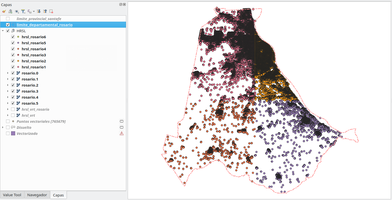Image resolution: width=392 pixels, height=200 pixels.
Task: Hide the hrsl_rosario6 layer via its checkbox
Action: click(x=13, y=37)
